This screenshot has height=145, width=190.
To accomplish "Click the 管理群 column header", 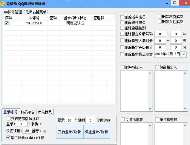I will (x=99, y=18).
